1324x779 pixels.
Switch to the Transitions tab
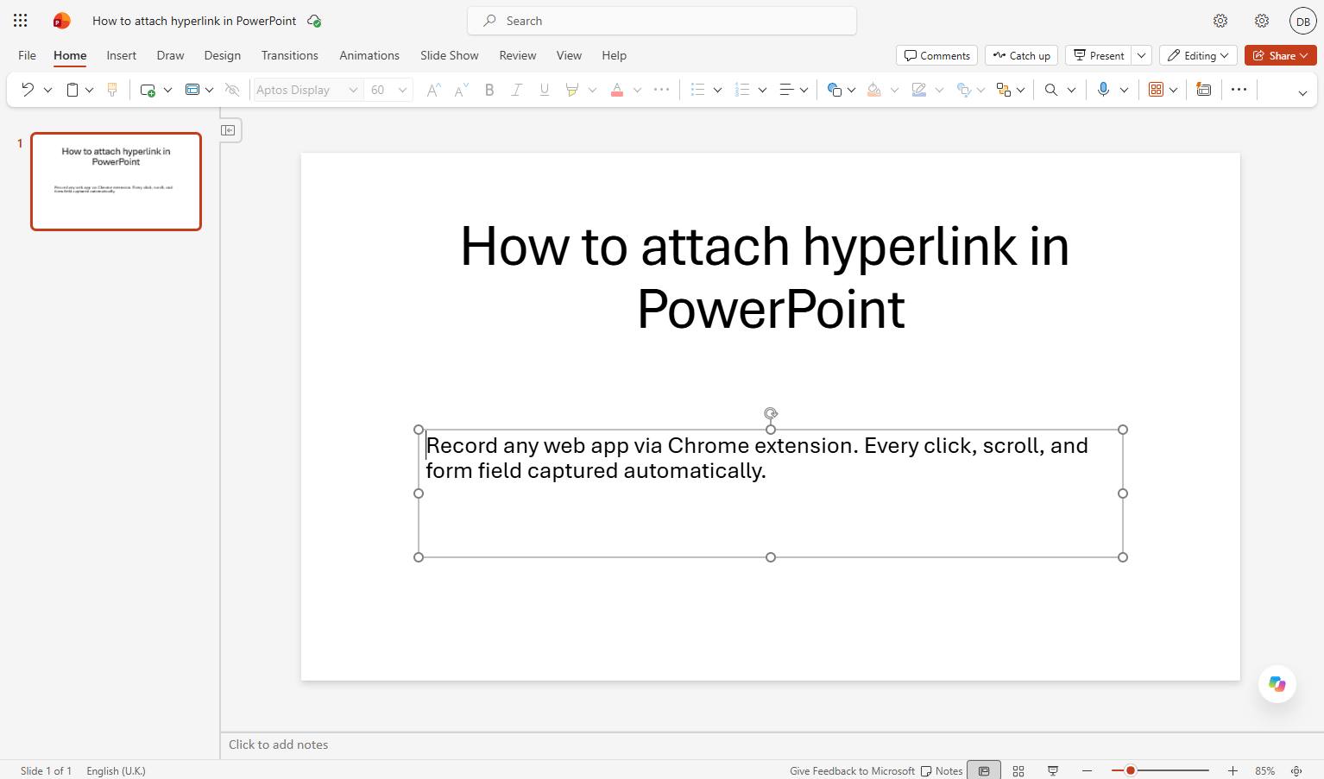point(290,55)
